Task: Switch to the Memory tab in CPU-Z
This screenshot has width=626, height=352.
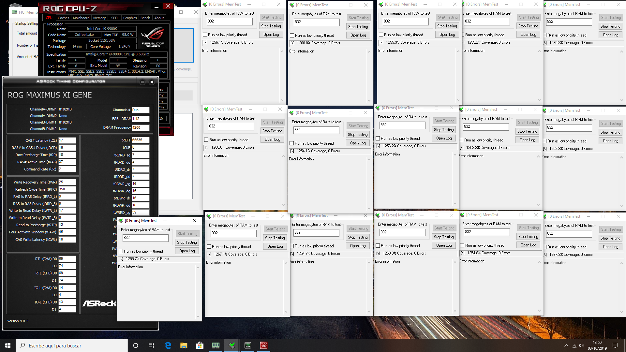Action: pyautogui.click(x=99, y=18)
